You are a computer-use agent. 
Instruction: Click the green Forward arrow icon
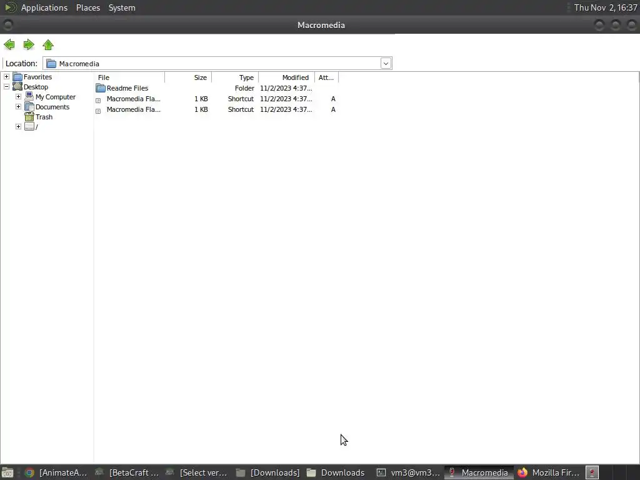coord(29,44)
